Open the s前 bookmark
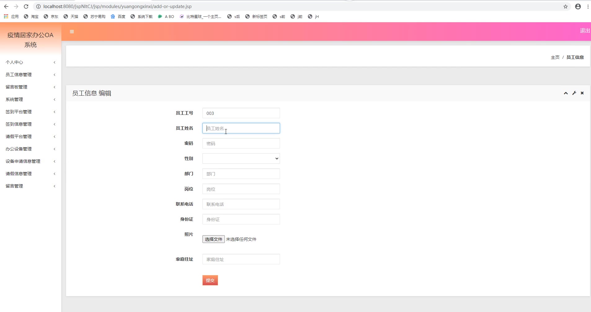This screenshot has width=591, height=312. pos(279,16)
